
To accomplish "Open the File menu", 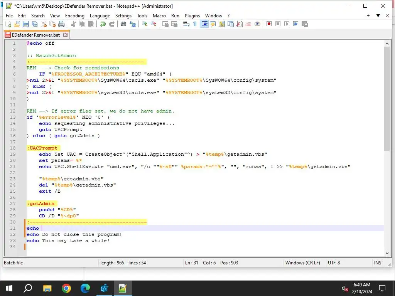I will 9,15.
